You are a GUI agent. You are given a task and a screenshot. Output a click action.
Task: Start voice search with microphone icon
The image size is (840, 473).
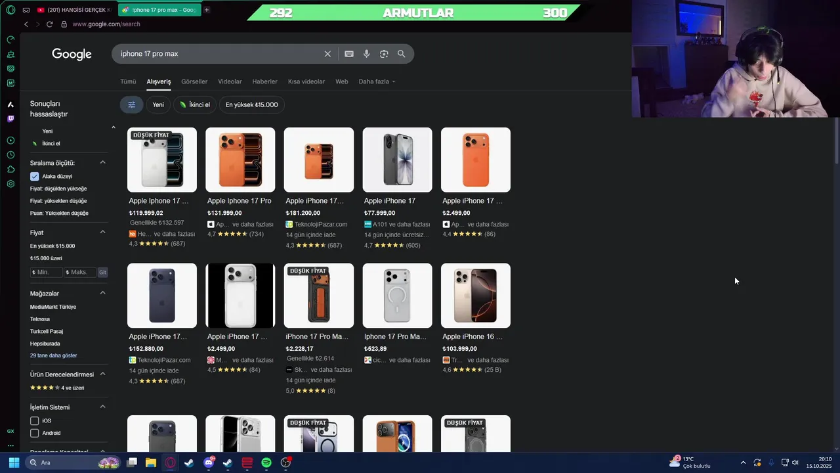click(367, 54)
